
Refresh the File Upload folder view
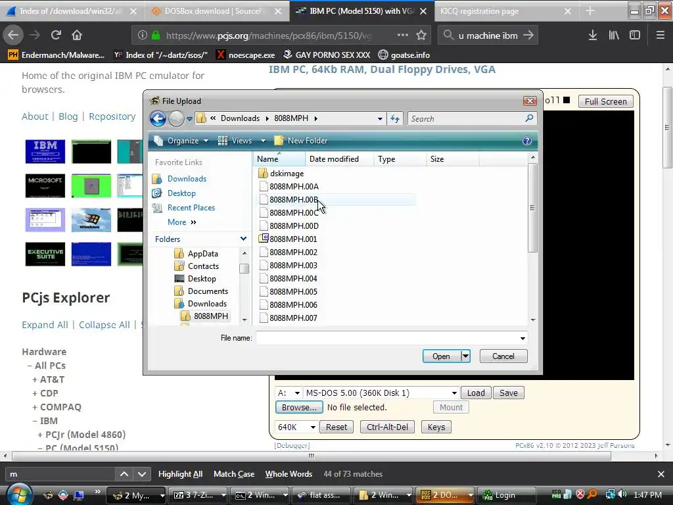tap(395, 118)
